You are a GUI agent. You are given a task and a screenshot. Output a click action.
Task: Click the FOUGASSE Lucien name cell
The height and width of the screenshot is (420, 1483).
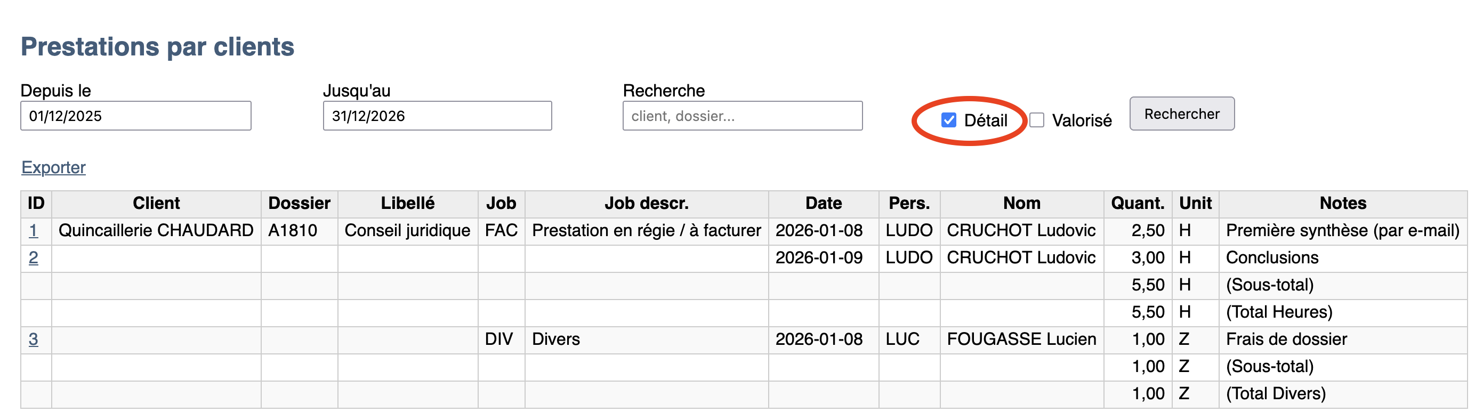coord(1021,340)
